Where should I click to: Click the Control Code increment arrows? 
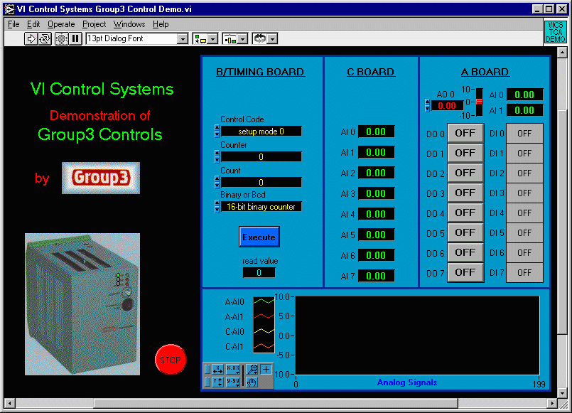[x=217, y=132]
